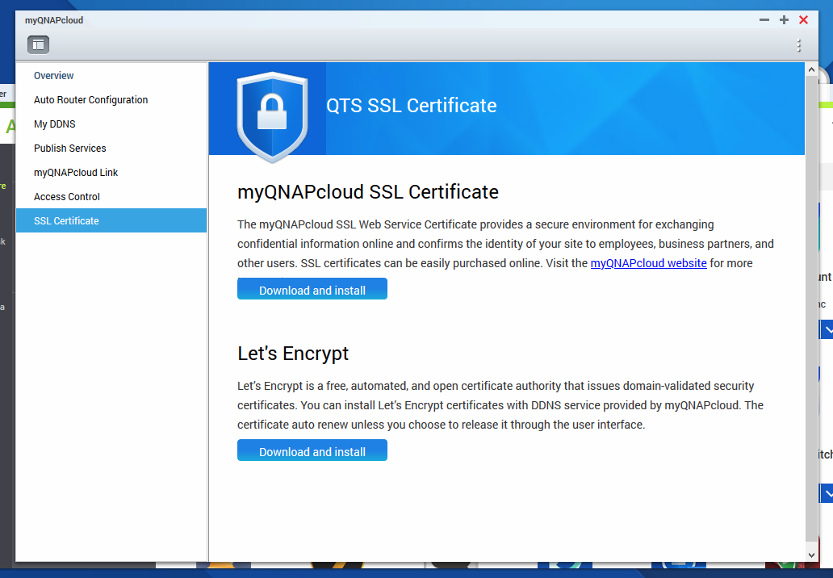Close the myQNAPcloud window
Screen dimensions: 833x578
click(803, 20)
